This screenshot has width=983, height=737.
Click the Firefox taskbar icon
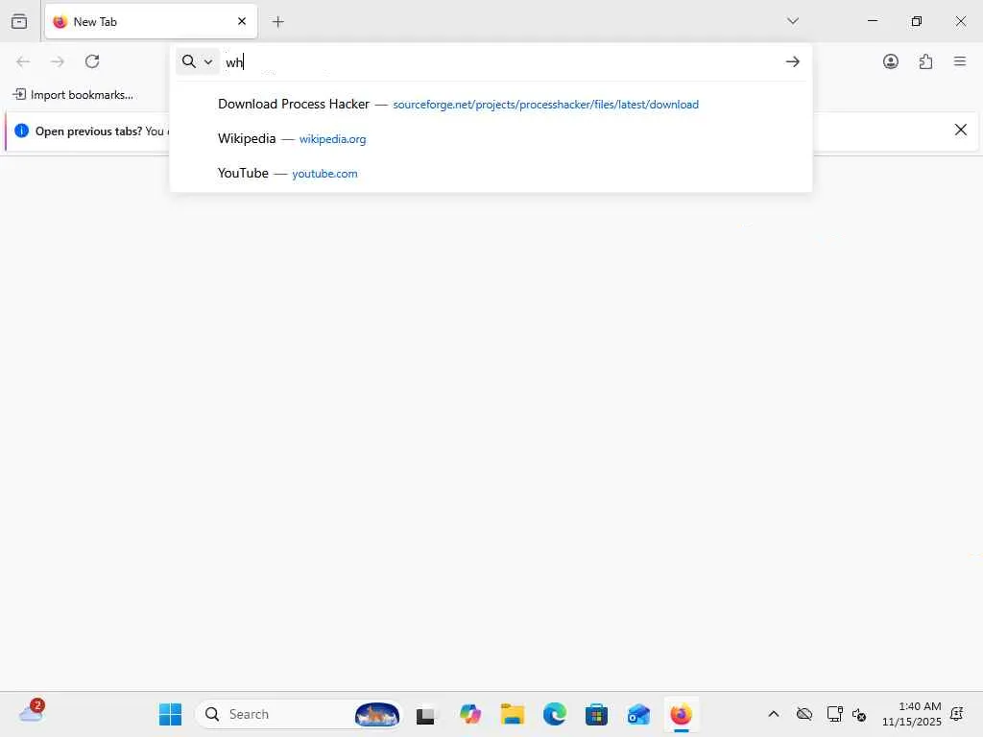[x=681, y=714]
